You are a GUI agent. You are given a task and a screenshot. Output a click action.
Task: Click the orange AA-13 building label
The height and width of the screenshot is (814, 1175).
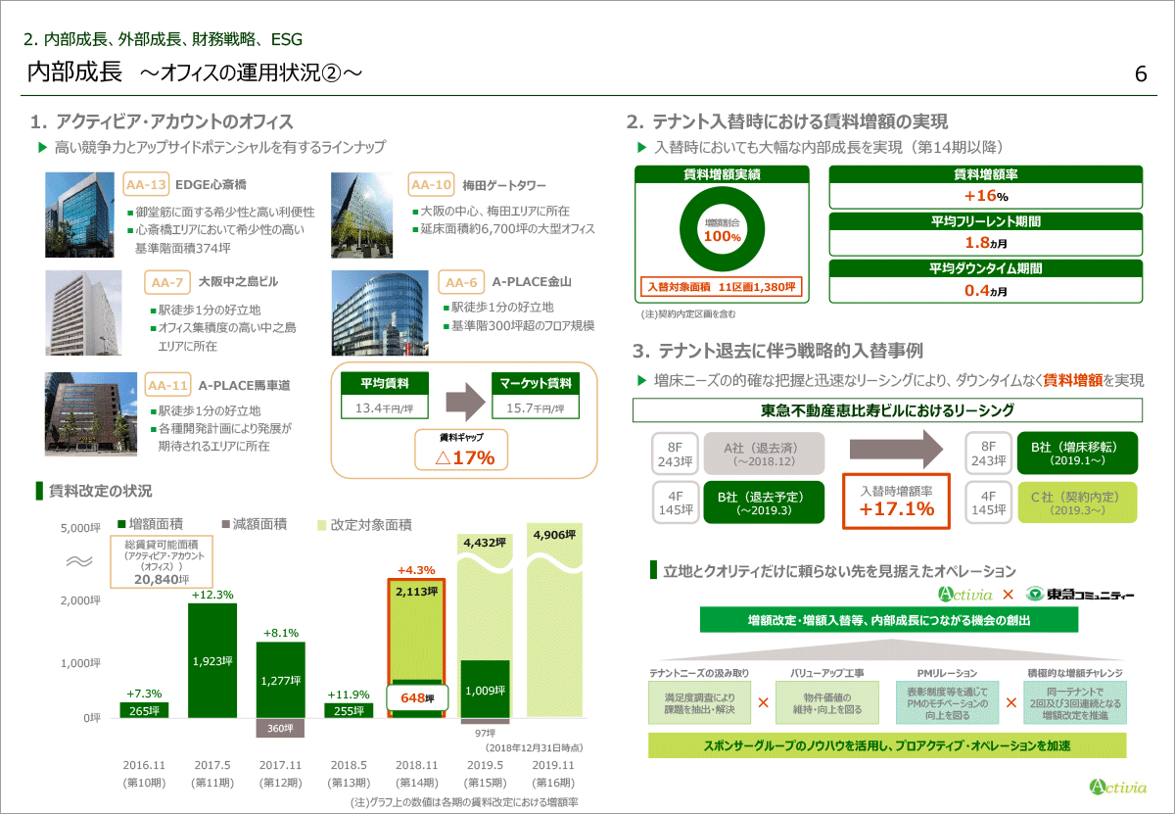click(x=147, y=184)
